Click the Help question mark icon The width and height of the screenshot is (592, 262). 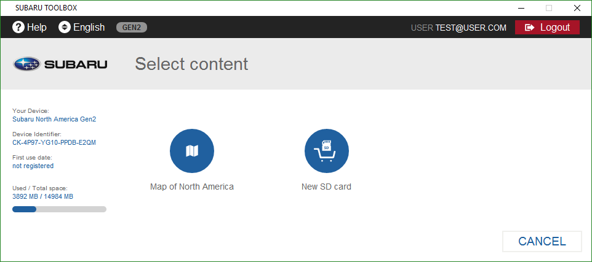[x=18, y=27]
